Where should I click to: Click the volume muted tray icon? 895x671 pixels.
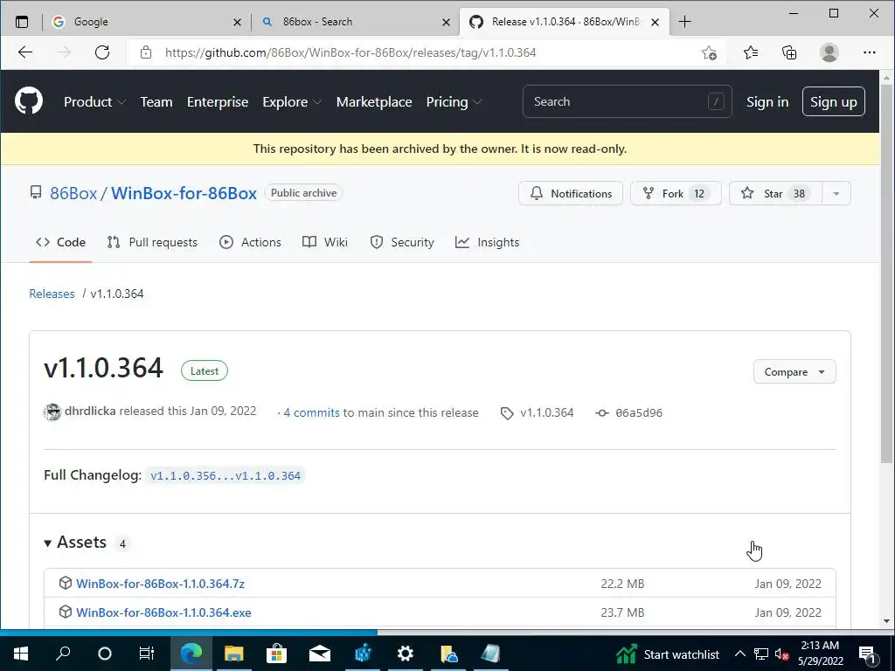tap(781, 654)
